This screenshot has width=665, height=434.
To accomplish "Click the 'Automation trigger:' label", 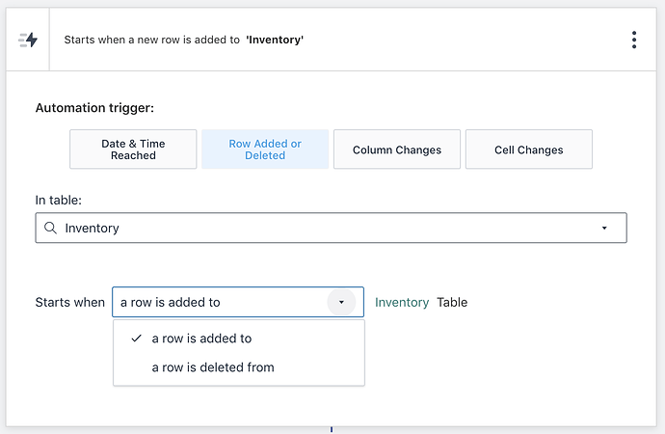I will click(x=94, y=109).
